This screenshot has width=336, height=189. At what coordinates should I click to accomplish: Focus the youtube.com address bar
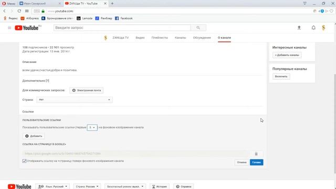point(172,11)
